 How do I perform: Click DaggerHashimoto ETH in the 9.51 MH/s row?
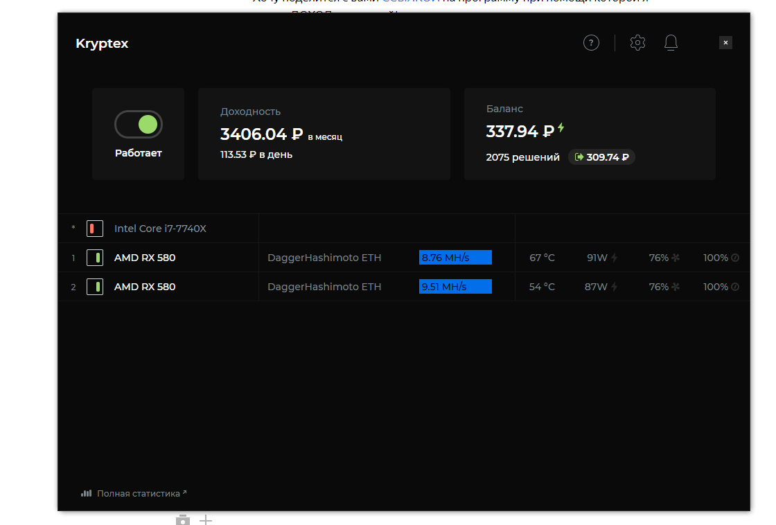point(324,287)
